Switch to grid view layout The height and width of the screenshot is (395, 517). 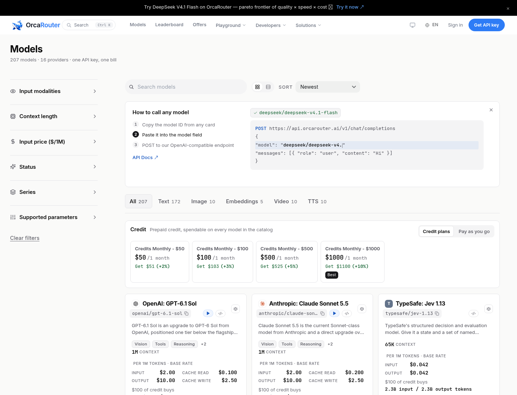pos(257,87)
